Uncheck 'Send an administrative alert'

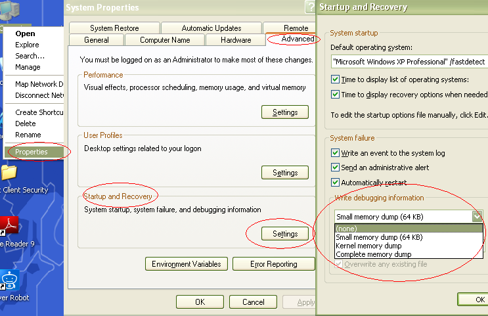(335, 168)
